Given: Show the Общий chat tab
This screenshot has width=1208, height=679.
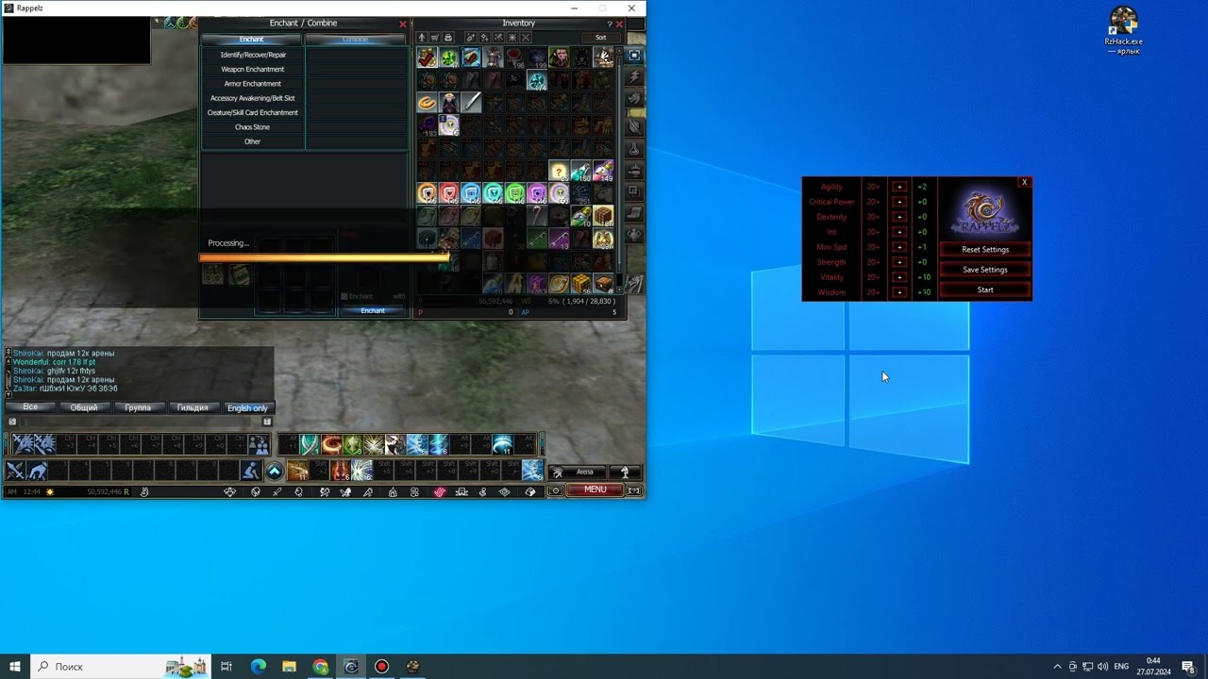Looking at the screenshot, I should click(84, 407).
